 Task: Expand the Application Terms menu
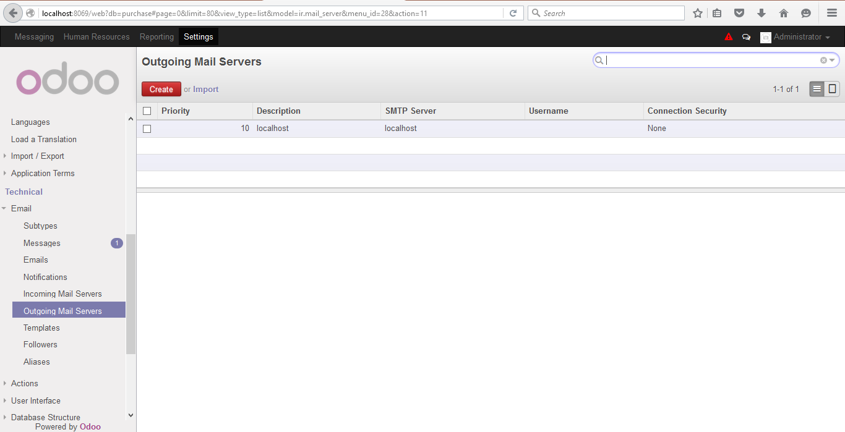(x=42, y=174)
